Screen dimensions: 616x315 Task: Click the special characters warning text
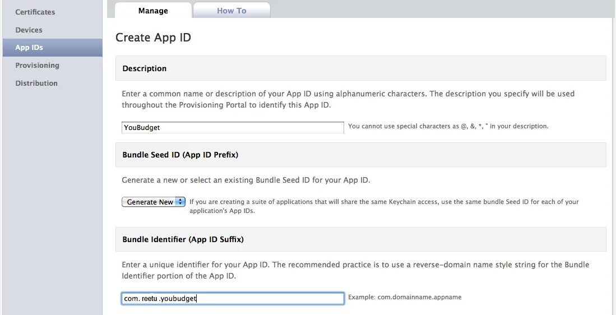pos(448,126)
